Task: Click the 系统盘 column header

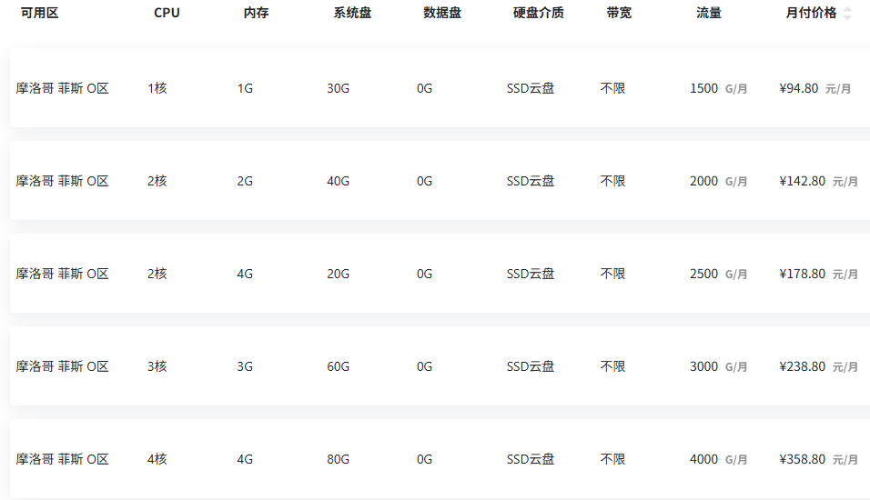Action: [x=352, y=13]
